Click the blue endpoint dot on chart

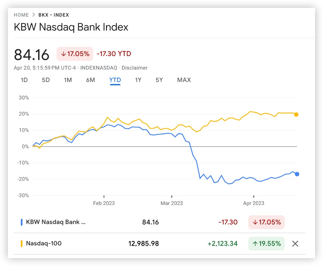[x=297, y=174]
